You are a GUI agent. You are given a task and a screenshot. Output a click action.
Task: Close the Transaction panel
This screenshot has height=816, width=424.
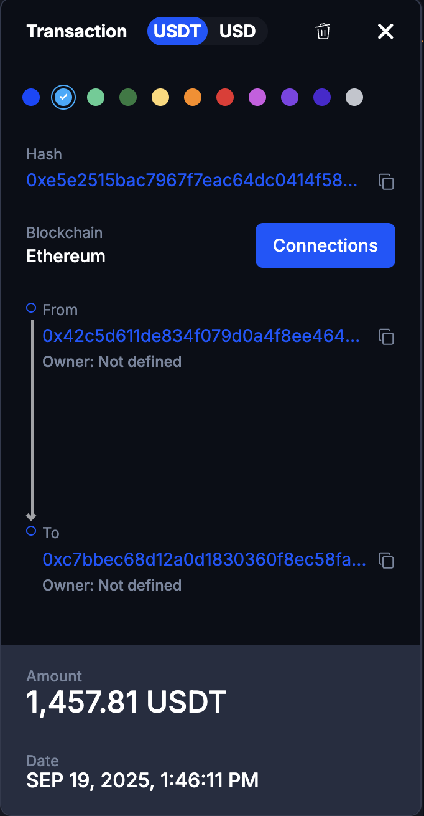(x=385, y=32)
